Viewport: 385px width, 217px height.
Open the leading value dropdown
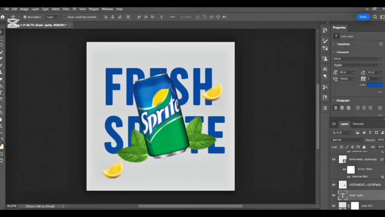[380, 72]
